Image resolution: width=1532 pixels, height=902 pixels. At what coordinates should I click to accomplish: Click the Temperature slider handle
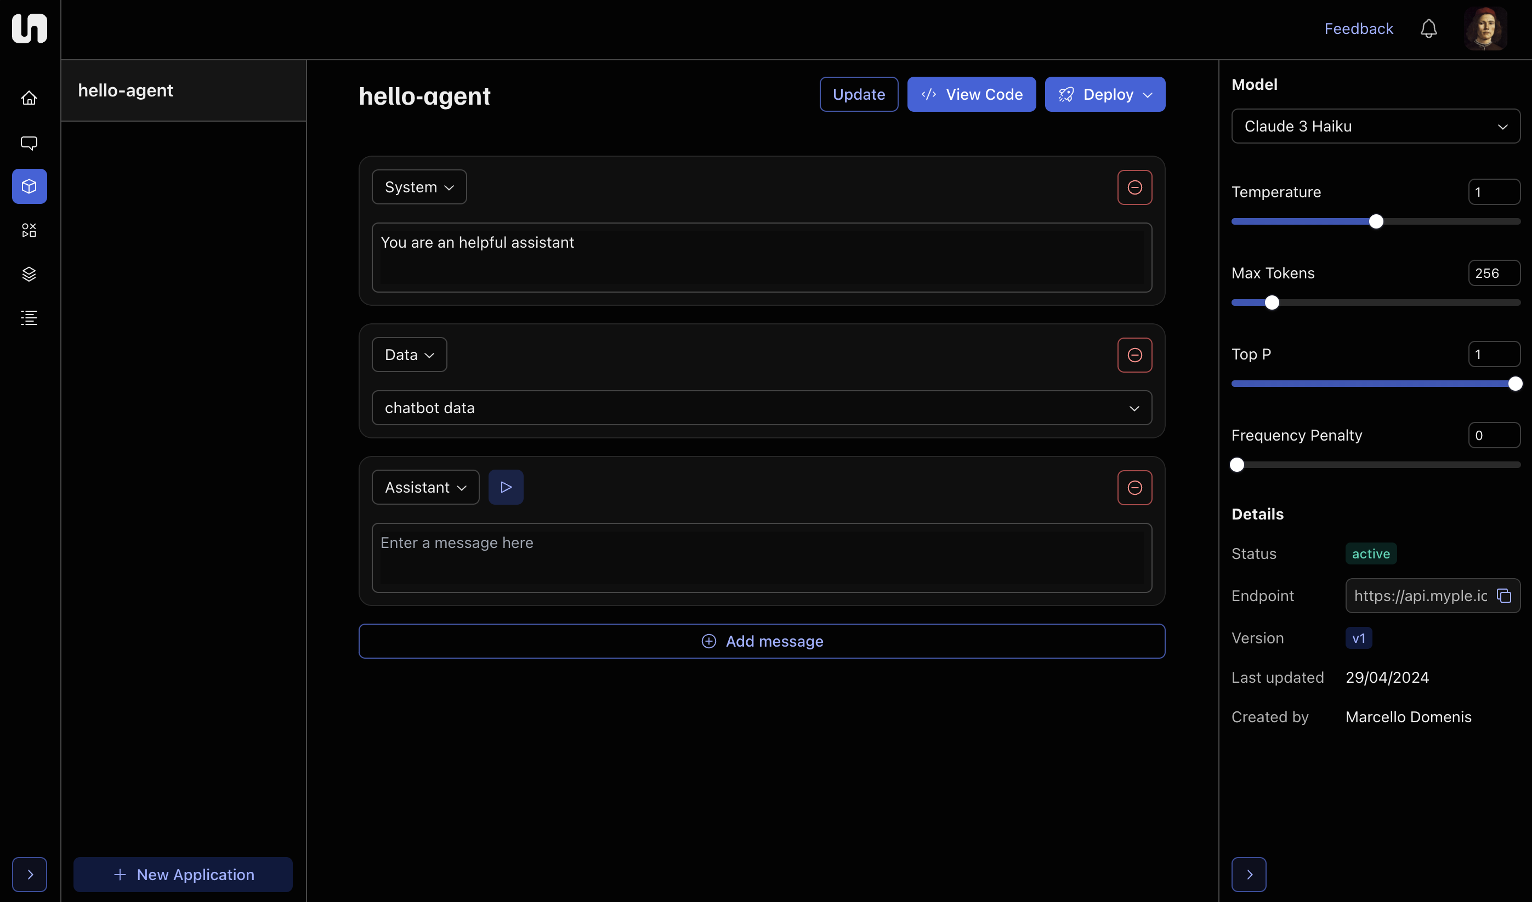tap(1376, 222)
